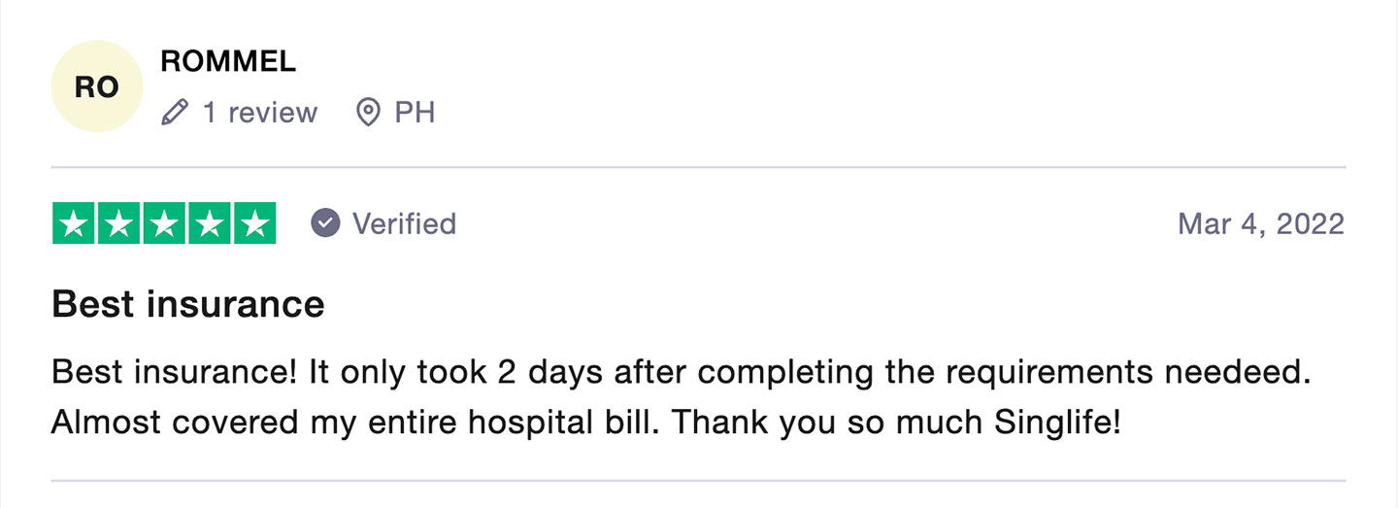This screenshot has height=508, width=1398.
Task: Click the first green rating star
Action: click(x=74, y=223)
